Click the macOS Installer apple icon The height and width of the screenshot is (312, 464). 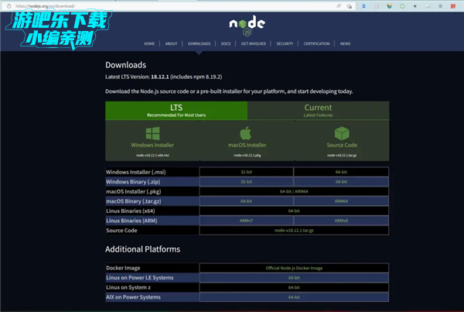[246, 133]
